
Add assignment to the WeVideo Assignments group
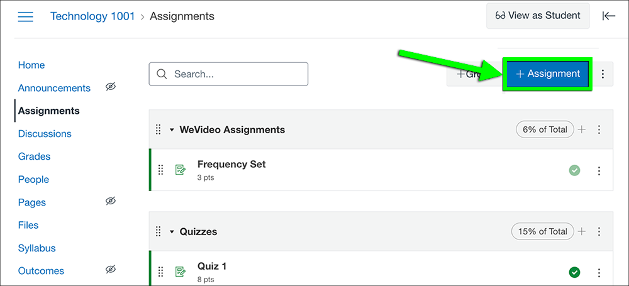pos(581,129)
